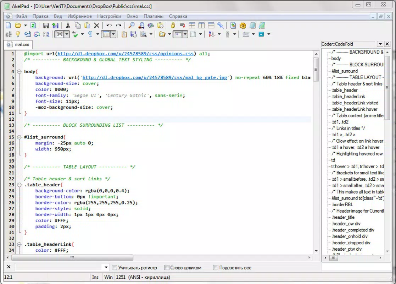Collapse the .table_headerLink fold on line 33
Image resolution: width=396 pixels, height=284 pixels.
[19, 244]
